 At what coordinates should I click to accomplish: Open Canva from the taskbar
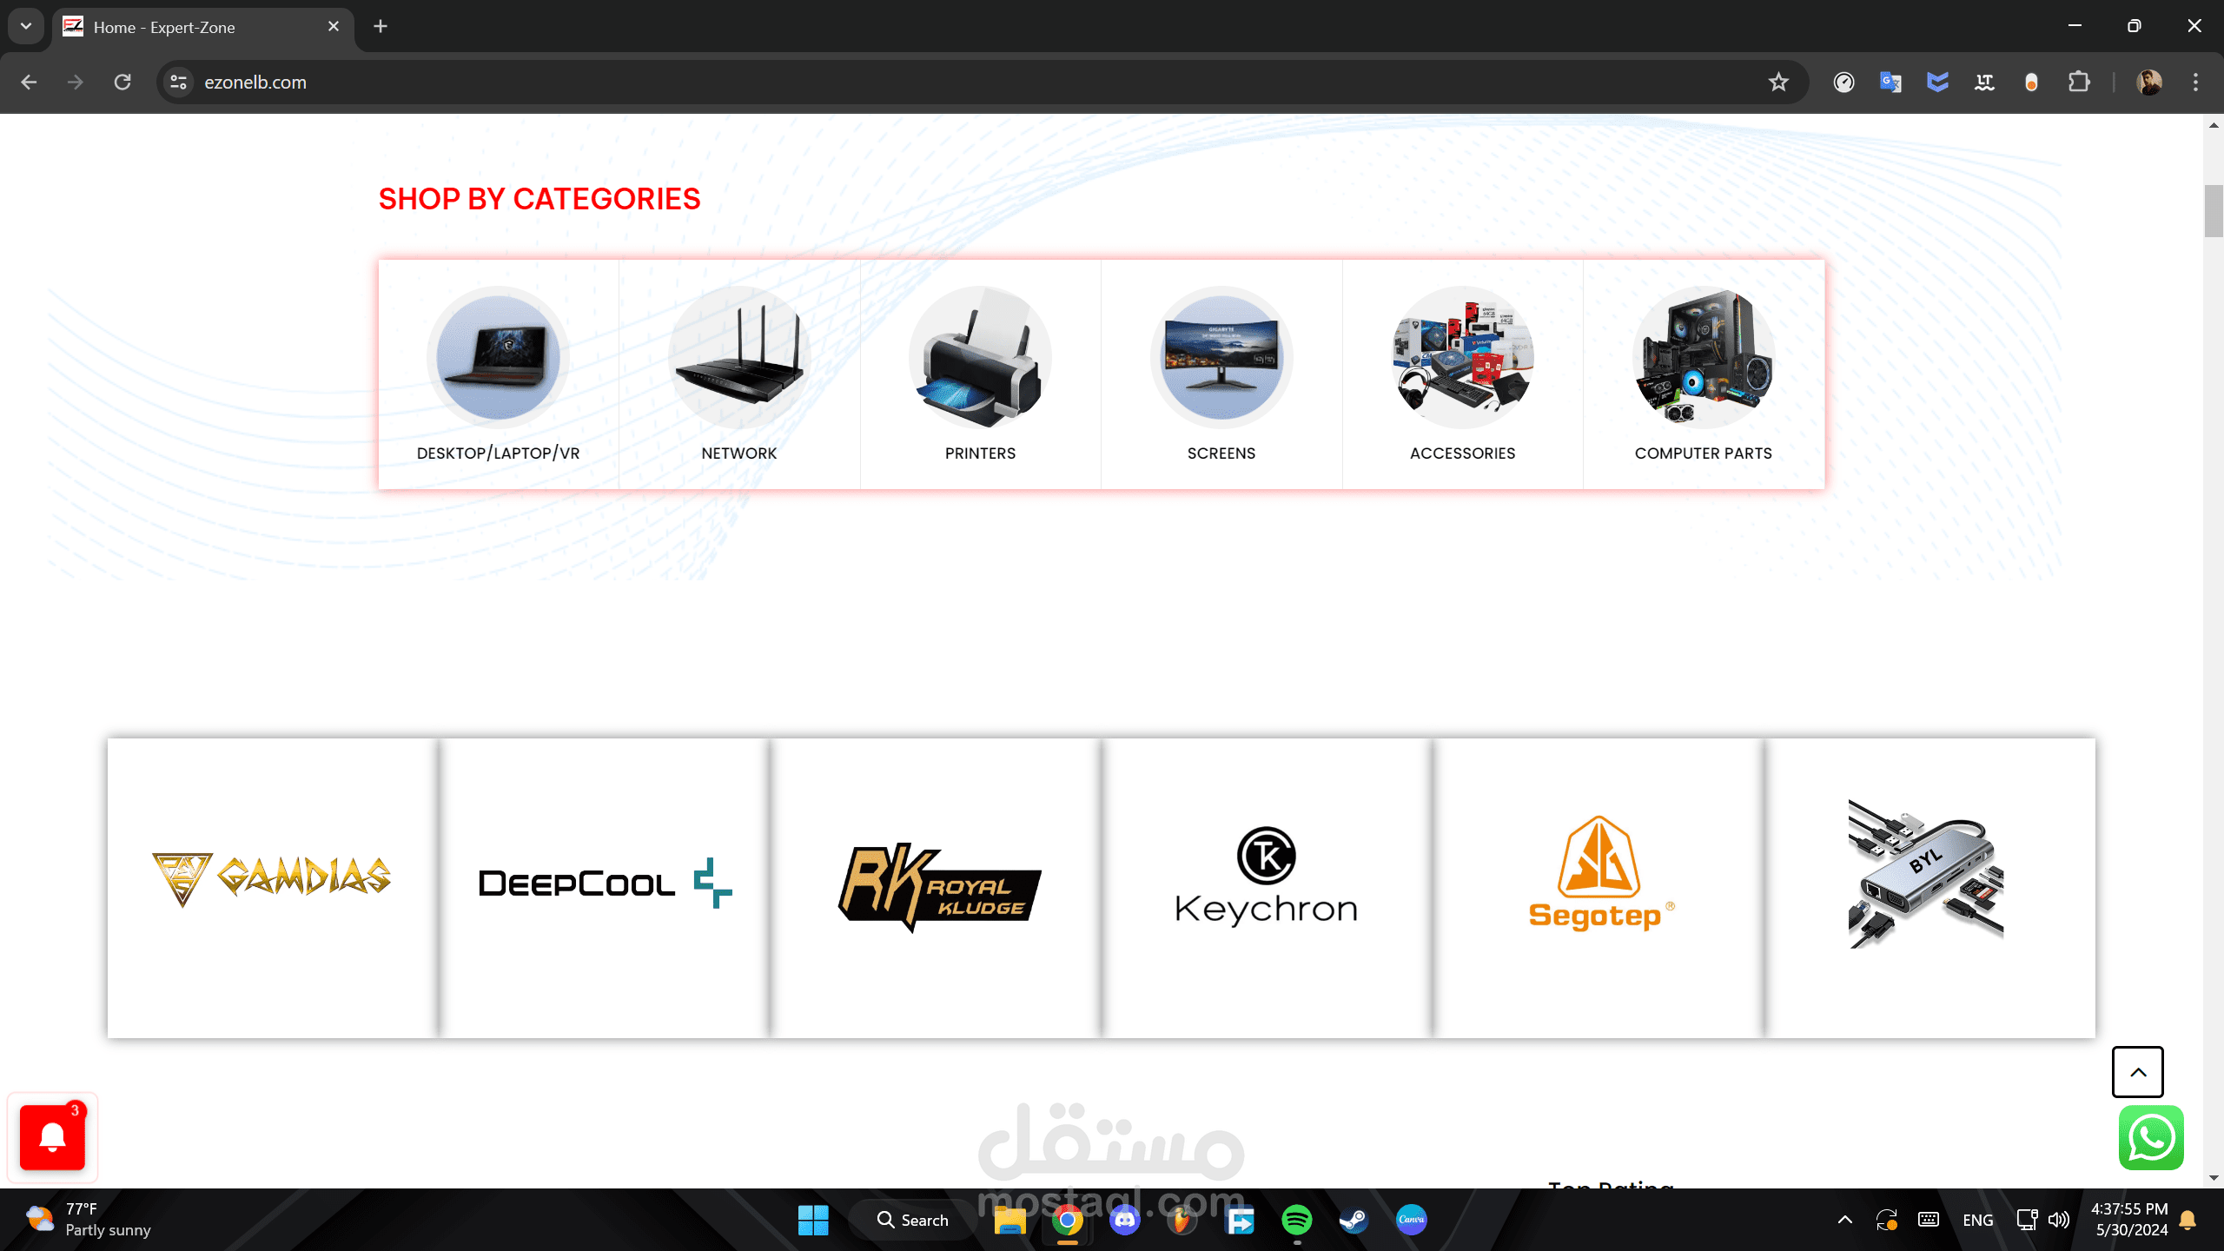coord(1411,1221)
